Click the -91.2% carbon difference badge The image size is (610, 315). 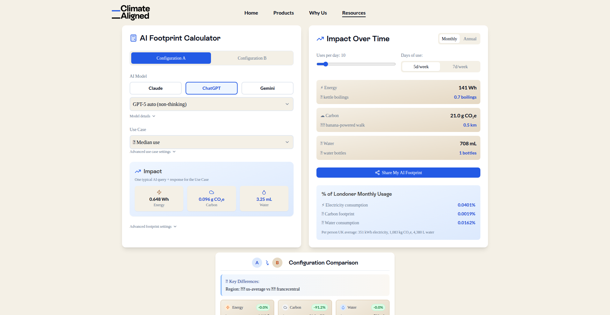(x=320, y=307)
